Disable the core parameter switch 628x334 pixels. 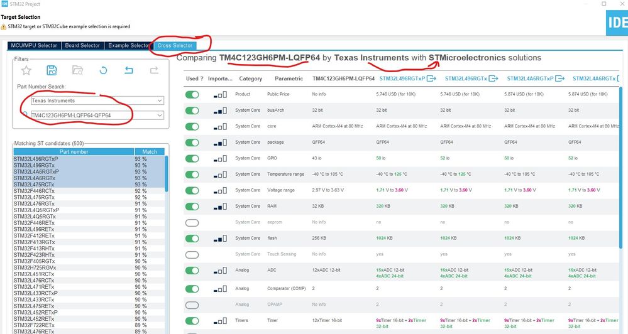[x=192, y=126]
